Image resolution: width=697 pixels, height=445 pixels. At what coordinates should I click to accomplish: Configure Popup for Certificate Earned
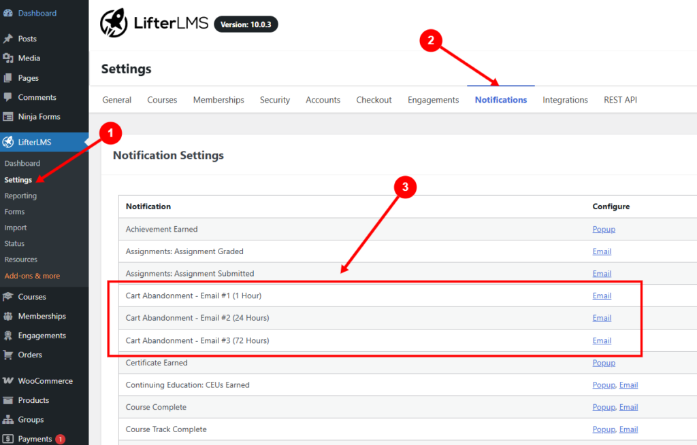click(x=604, y=363)
